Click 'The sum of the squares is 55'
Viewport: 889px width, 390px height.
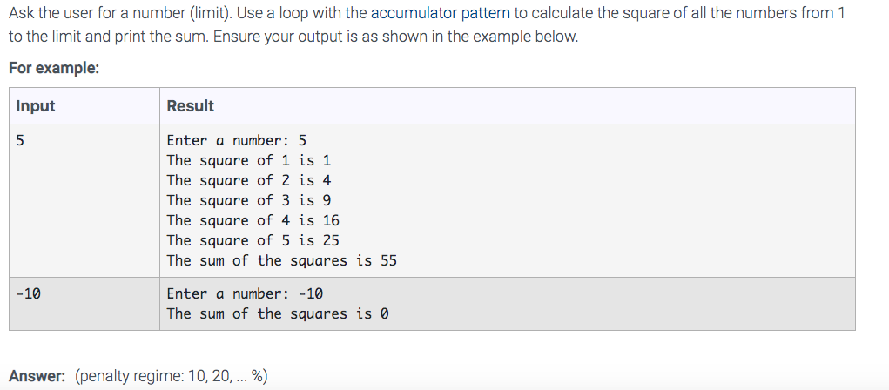(x=282, y=261)
